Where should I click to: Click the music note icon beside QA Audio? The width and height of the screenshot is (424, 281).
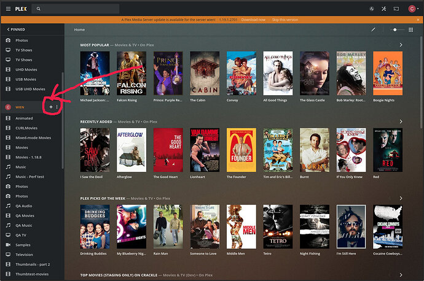point(8,206)
